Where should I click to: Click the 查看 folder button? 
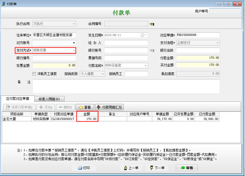click(85, 107)
